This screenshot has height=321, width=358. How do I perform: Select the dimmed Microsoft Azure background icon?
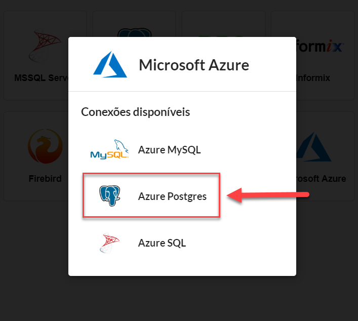[x=314, y=147]
